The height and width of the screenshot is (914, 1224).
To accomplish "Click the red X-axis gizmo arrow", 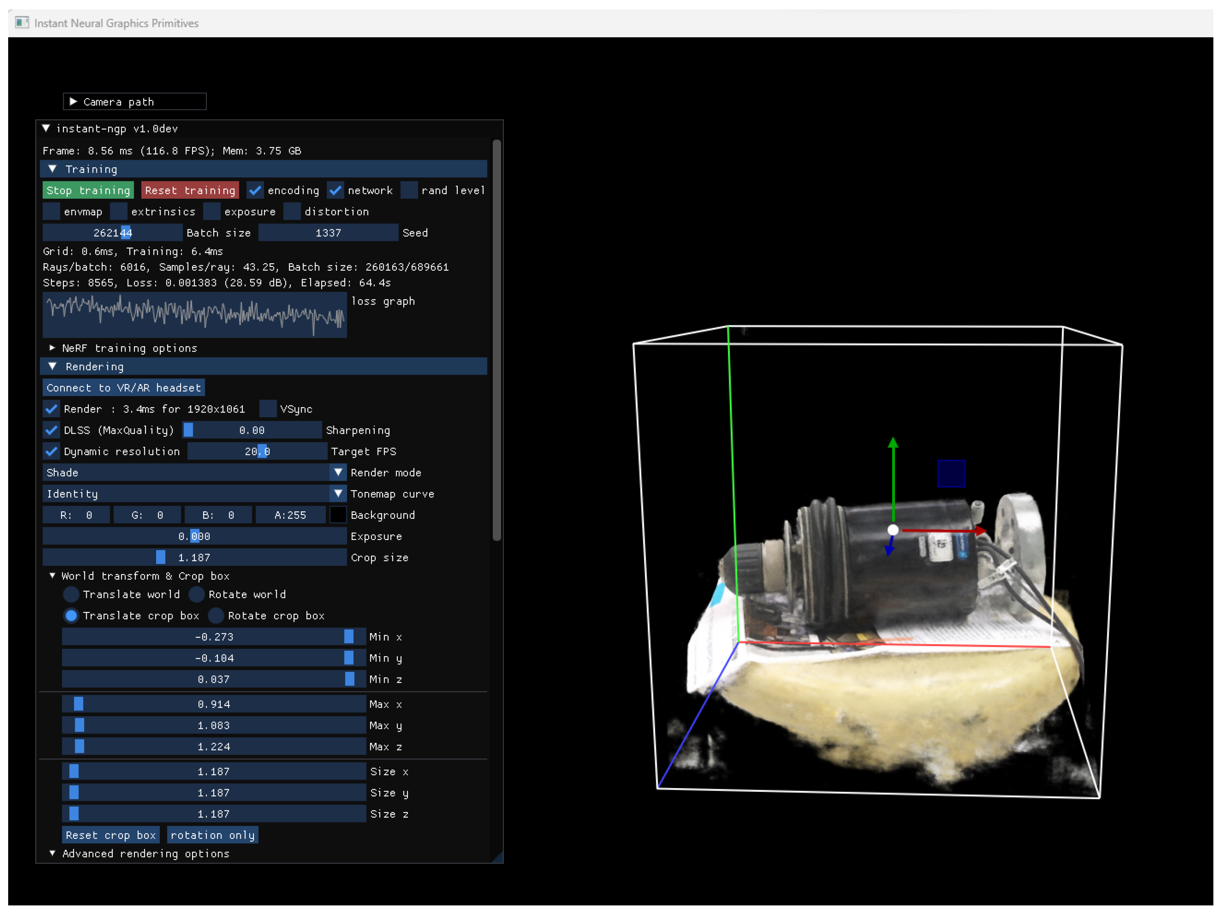I will [x=944, y=531].
